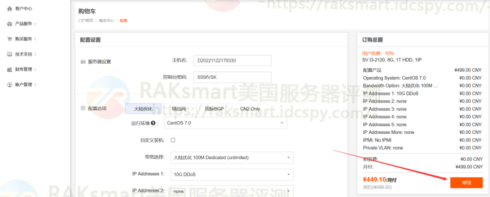
Task: Click the IPMI: No IPMI line
Action: tap(422, 140)
